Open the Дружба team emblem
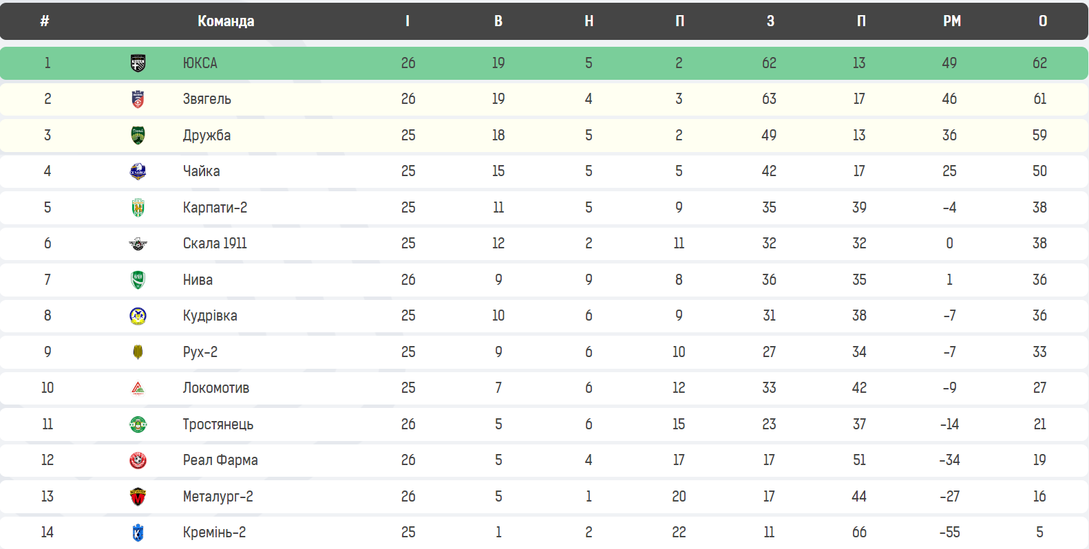The image size is (1089, 549). [138, 136]
